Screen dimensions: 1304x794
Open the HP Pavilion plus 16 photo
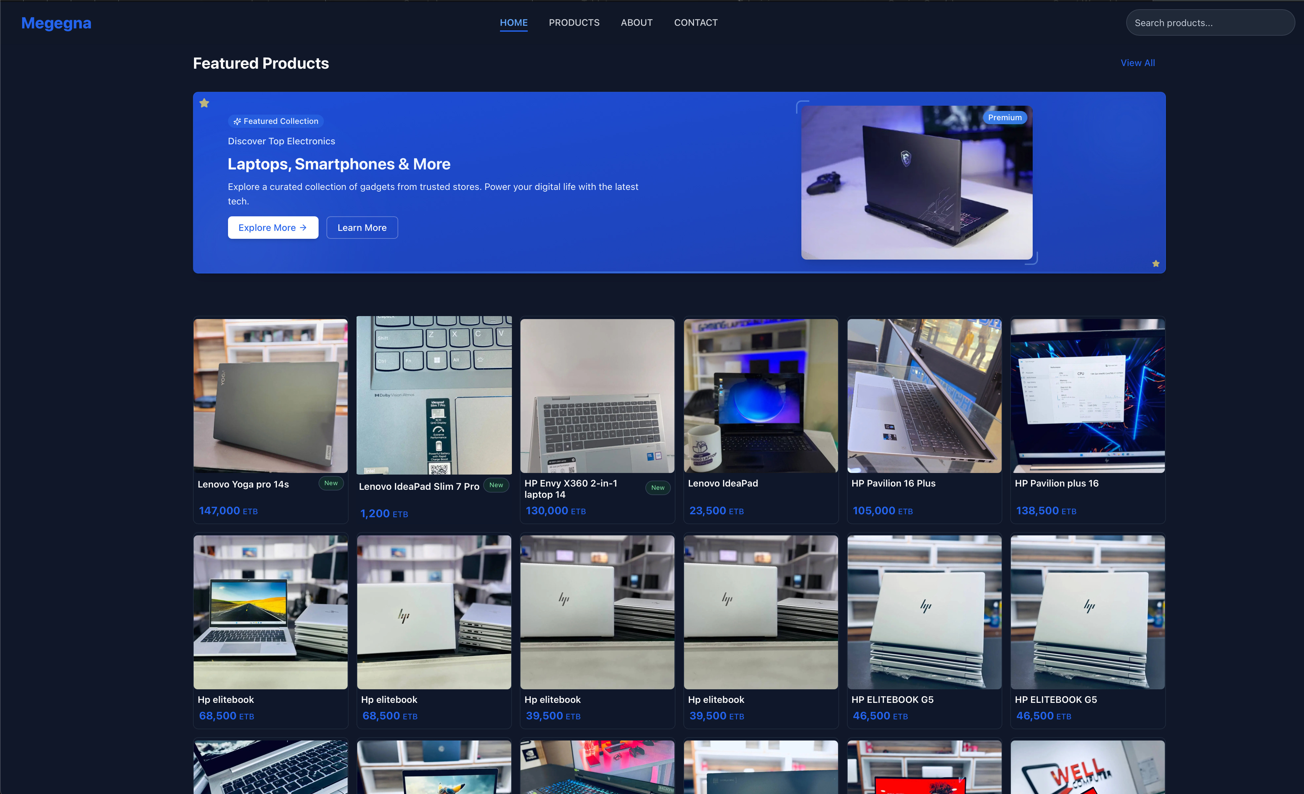[1088, 396]
